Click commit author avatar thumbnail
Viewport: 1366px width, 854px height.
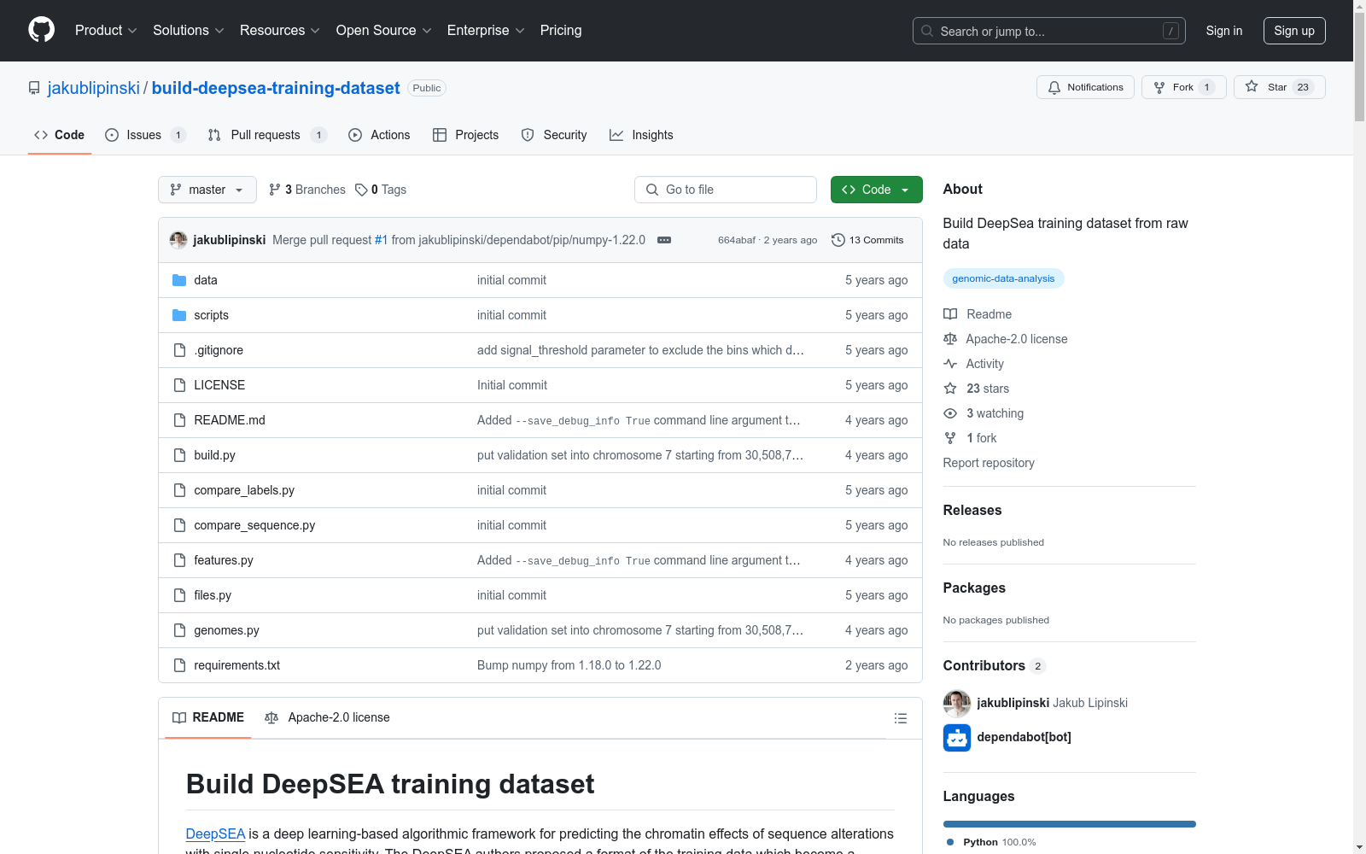[x=178, y=240]
